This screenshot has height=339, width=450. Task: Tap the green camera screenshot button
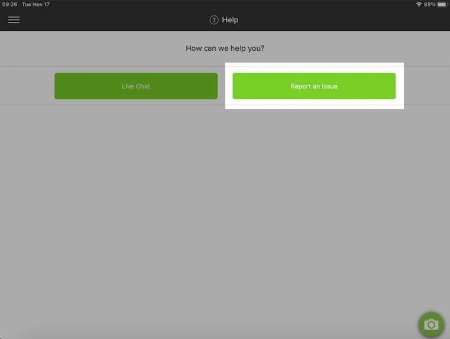click(431, 324)
